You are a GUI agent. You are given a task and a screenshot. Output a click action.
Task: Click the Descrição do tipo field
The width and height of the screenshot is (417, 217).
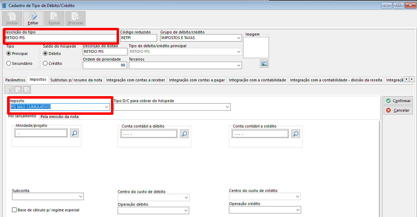61,38
